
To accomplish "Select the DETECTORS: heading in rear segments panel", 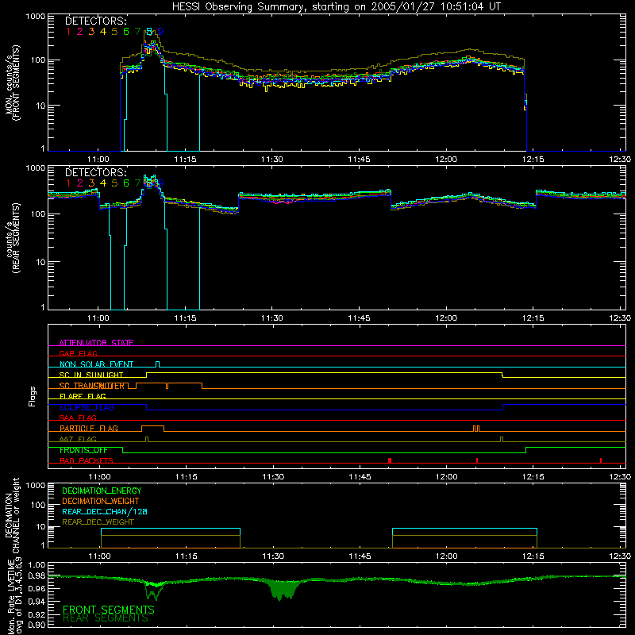I will (x=96, y=172).
